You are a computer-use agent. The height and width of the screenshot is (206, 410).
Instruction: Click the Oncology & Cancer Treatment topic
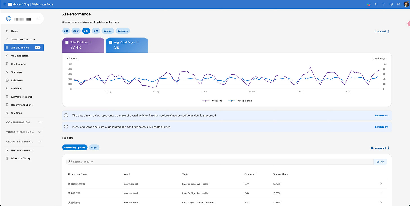point(198,203)
